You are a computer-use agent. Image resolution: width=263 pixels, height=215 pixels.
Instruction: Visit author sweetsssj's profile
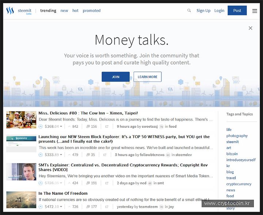click(150, 127)
